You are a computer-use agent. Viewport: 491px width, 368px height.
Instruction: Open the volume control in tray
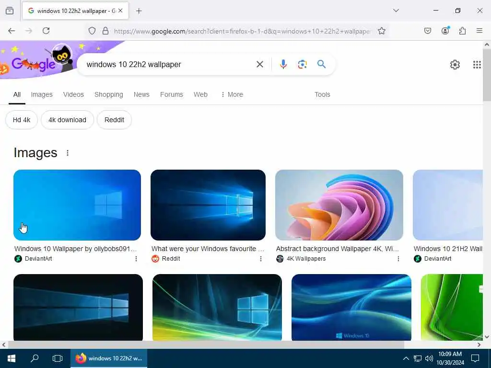(x=429, y=358)
